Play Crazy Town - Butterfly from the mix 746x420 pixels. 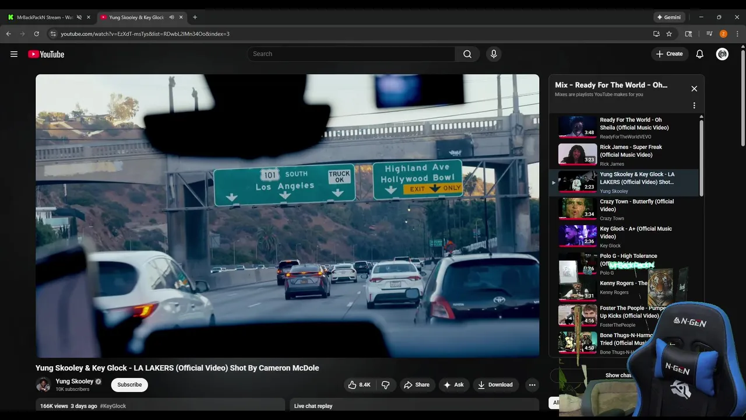[625, 209]
